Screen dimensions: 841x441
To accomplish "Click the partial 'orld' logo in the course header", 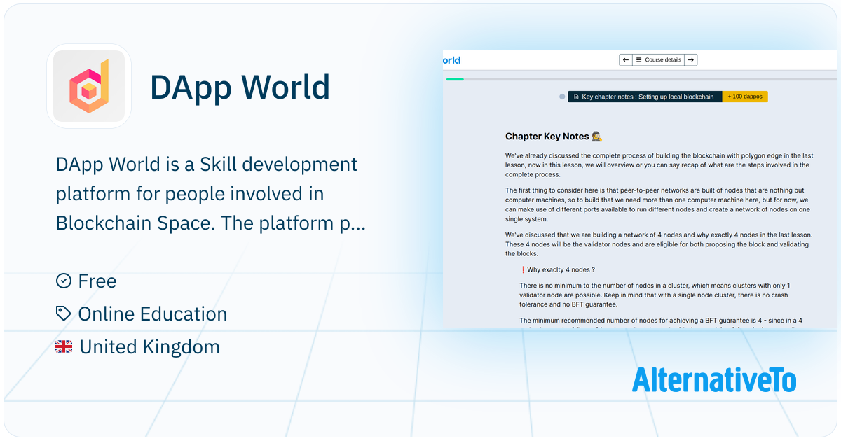I will (x=451, y=60).
